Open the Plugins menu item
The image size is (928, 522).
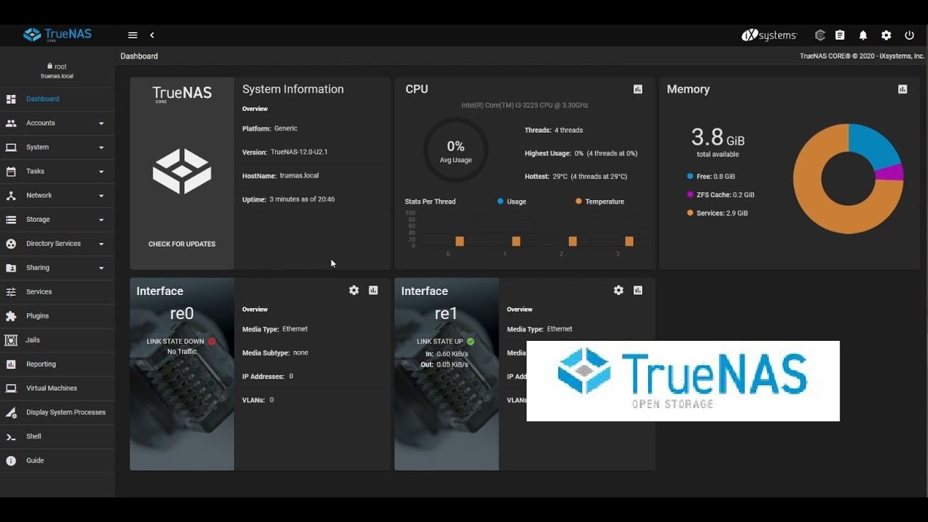coord(57,316)
